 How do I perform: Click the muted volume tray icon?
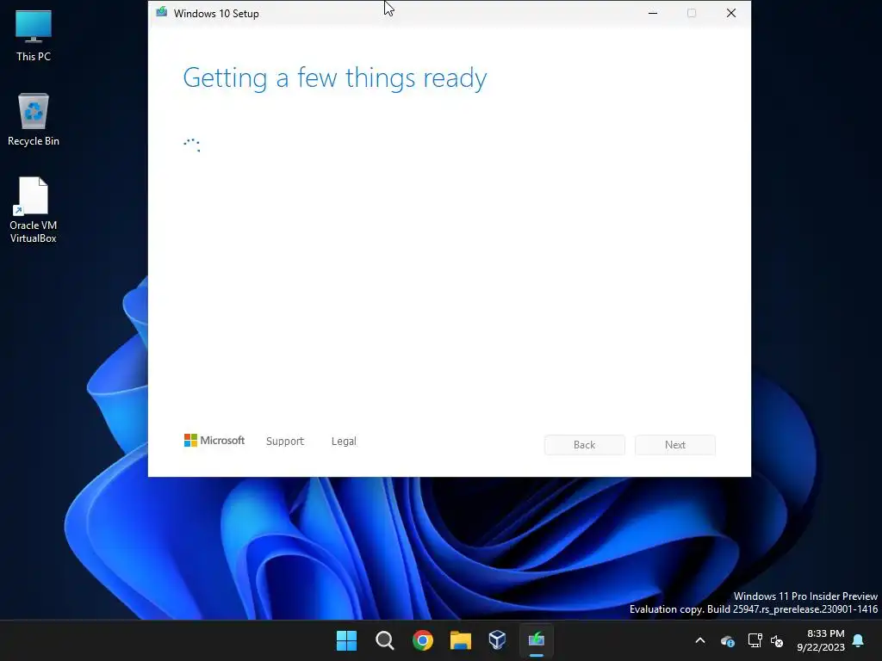click(777, 640)
